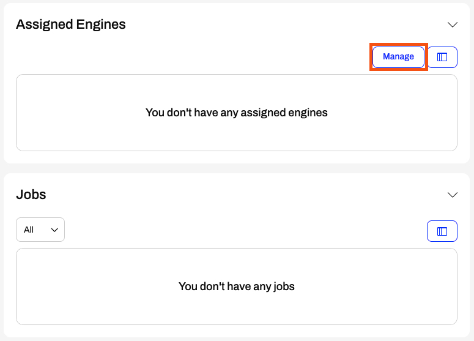Collapse the Jobs section chevron

click(x=452, y=195)
